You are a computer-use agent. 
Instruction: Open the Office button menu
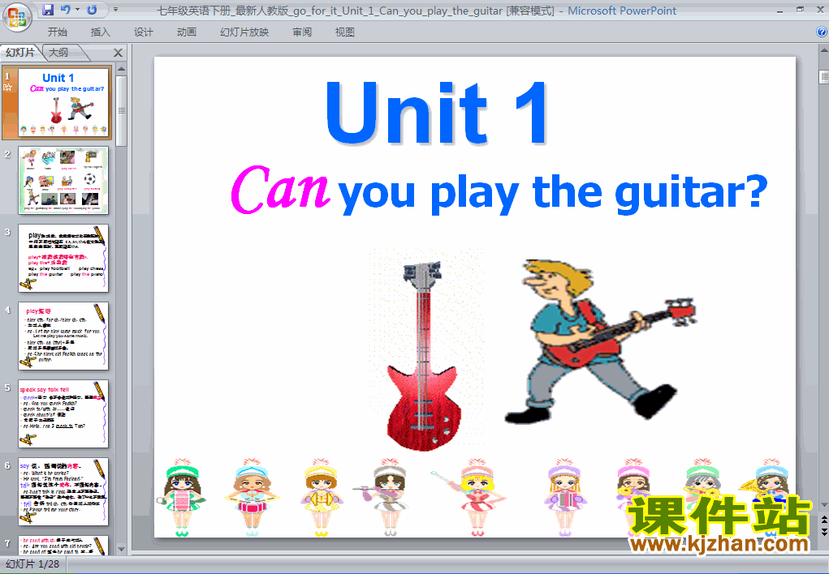point(17,16)
